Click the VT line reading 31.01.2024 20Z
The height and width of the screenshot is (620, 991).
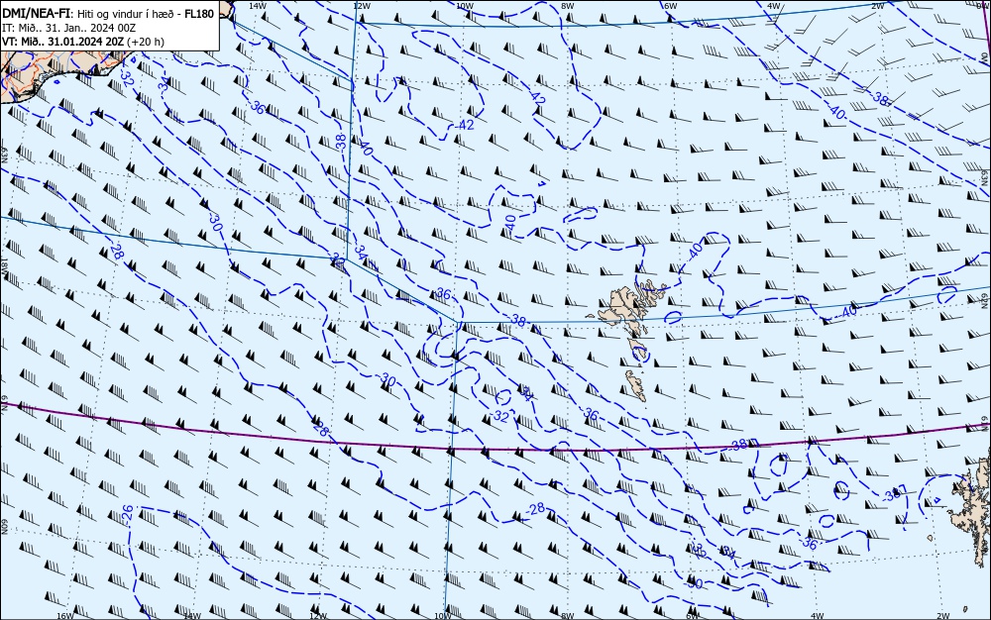[x=63, y=42]
